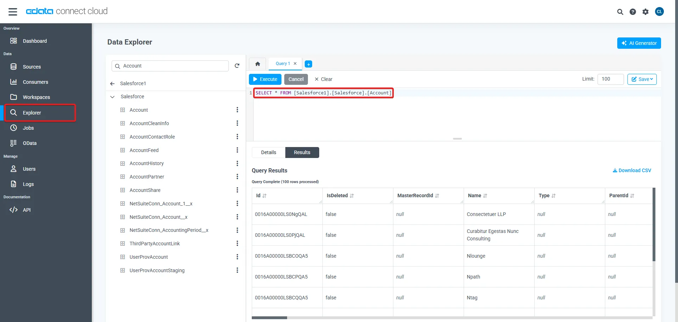
Task: Click the horizontal scrollbar of results table
Action: (269, 318)
